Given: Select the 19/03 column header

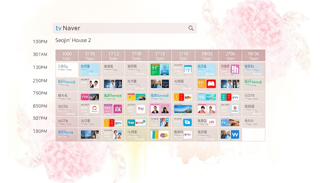Looking at the screenshot, I should click(x=207, y=56).
